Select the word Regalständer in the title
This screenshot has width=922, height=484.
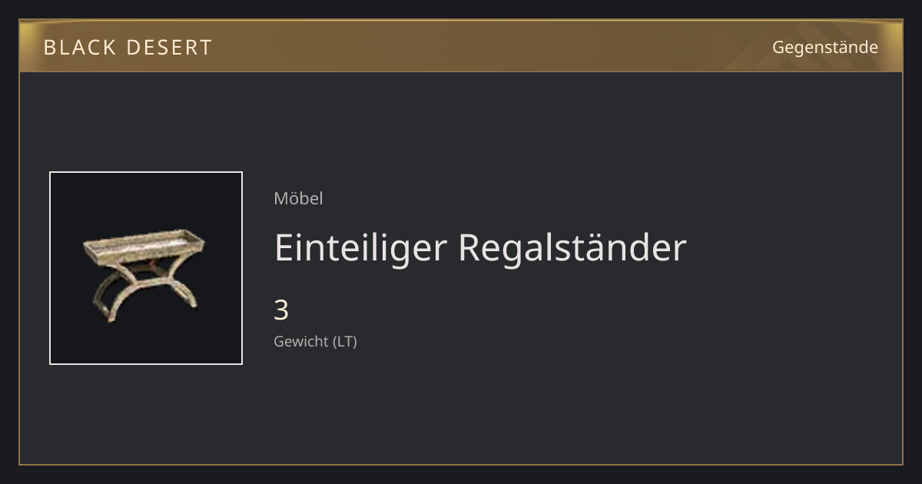(x=572, y=247)
